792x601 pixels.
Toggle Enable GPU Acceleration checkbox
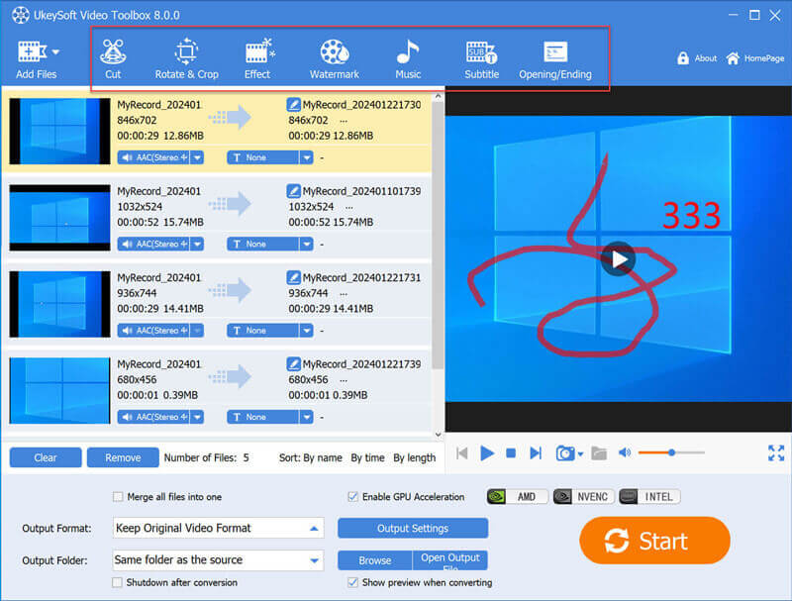352,496
